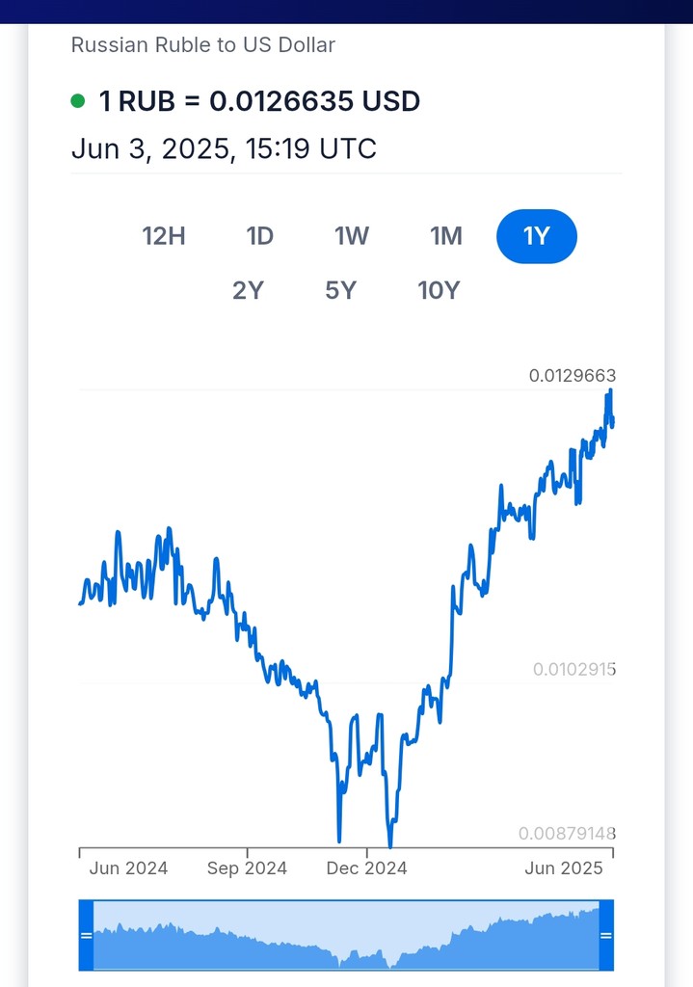Click the Russian Ruble to US Dollar title

click(x=202, y=44)
